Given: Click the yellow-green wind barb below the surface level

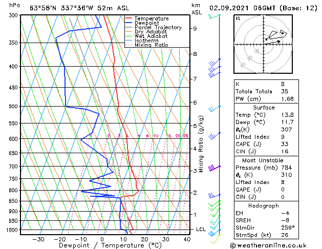Looking at the screenshot, I should coord(215,239).
